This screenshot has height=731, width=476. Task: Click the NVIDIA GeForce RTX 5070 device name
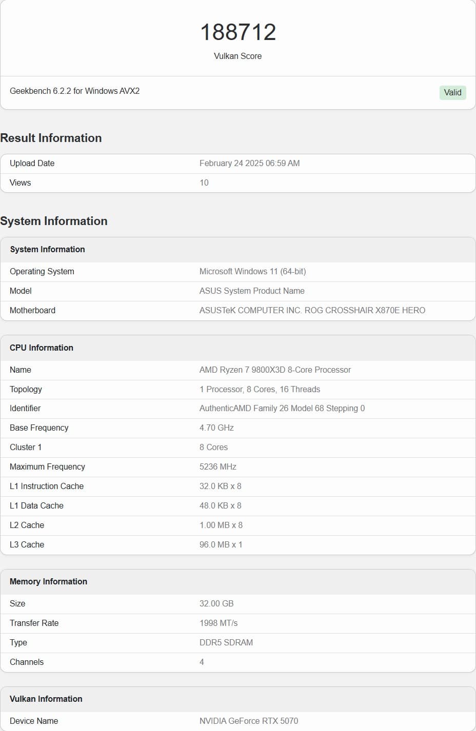[x=248, y=721]
